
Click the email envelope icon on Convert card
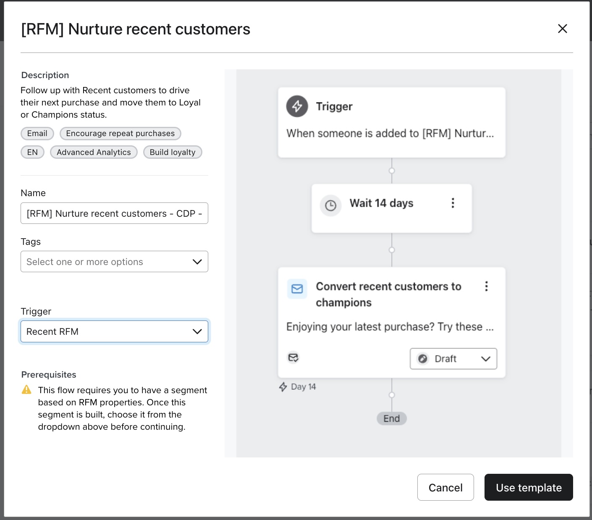[x=297, y=289]
